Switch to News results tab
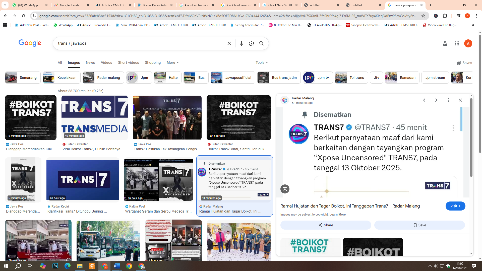The width and height of the screenshot is (482, 271). click(x=90, y=62)
